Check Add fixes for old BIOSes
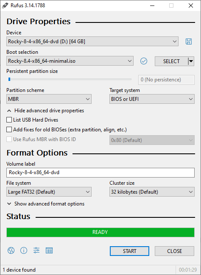This screenshot has height=275, width=201. tap(9, 130)
